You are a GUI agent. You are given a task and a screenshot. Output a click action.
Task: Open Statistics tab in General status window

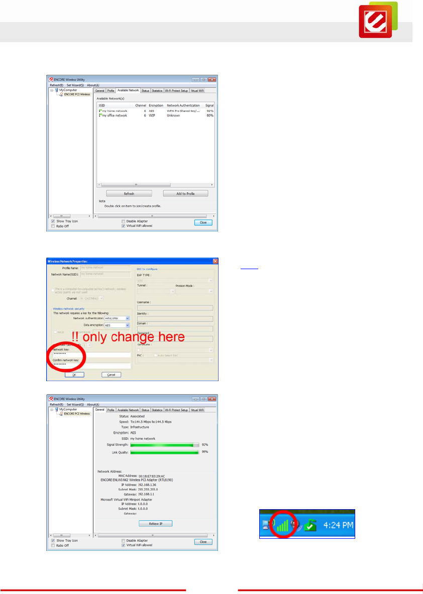click(157, 410)
